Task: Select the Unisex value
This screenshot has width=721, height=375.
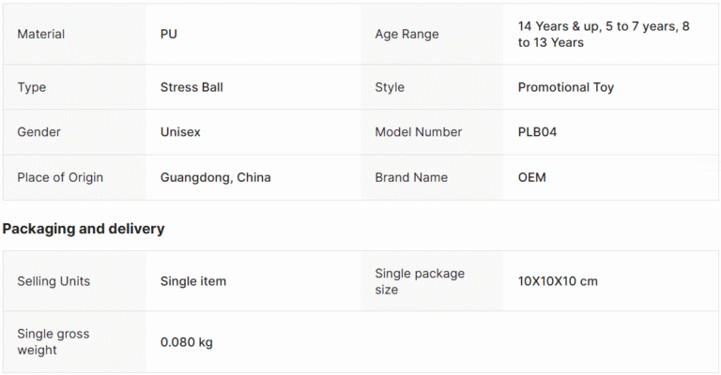Action: (x=180, y=132)
